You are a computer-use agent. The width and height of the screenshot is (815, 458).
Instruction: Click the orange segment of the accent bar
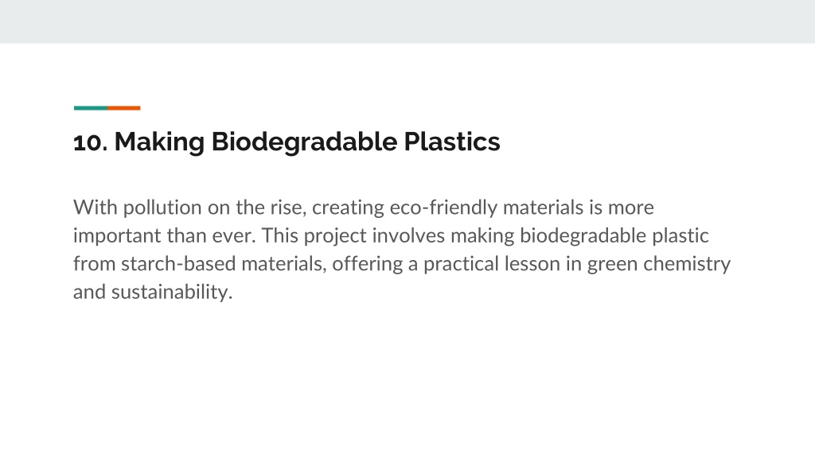point(123,108)
